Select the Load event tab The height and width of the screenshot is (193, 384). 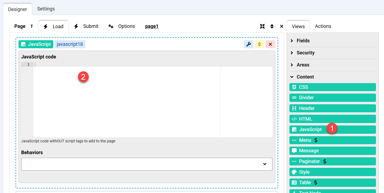(x=53, y=26)
